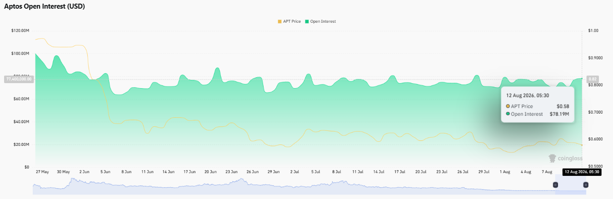Image resolution: width=613 pixels, height=199 pixels.
Task: Click the $20.00M left axis label
Action: click(21, 144)
